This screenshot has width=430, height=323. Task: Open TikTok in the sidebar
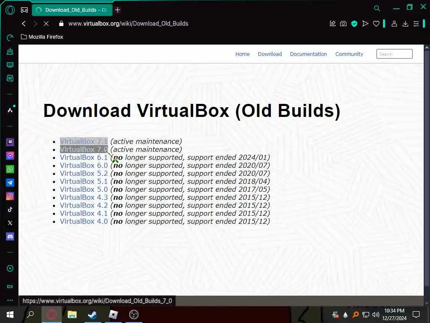click(x=10, y=209)
